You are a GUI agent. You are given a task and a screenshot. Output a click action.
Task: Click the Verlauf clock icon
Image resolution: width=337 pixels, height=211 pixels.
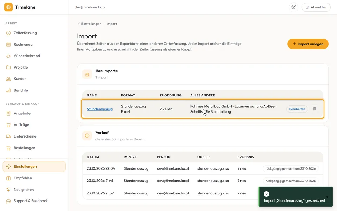pos(87,136)
